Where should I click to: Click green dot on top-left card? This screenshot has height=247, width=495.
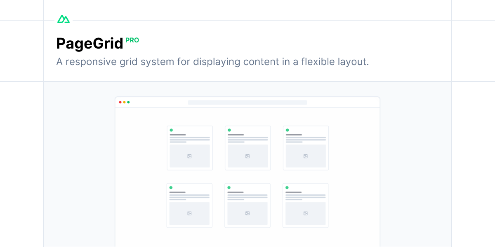[x=171, y=130]
